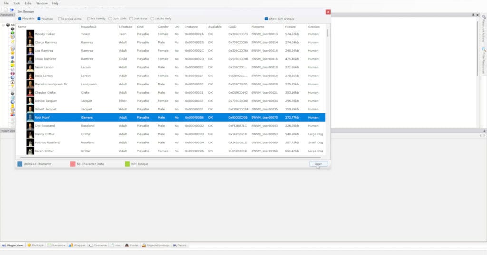Sort sims by Lifestage column header
The height and width of the screenshot is (255, 487).
pos(126,27)
